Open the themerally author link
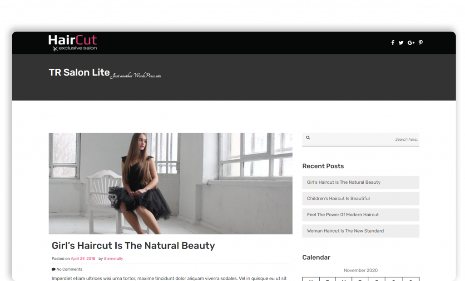Viewport: 465px width, 281px height. [113, 258]
